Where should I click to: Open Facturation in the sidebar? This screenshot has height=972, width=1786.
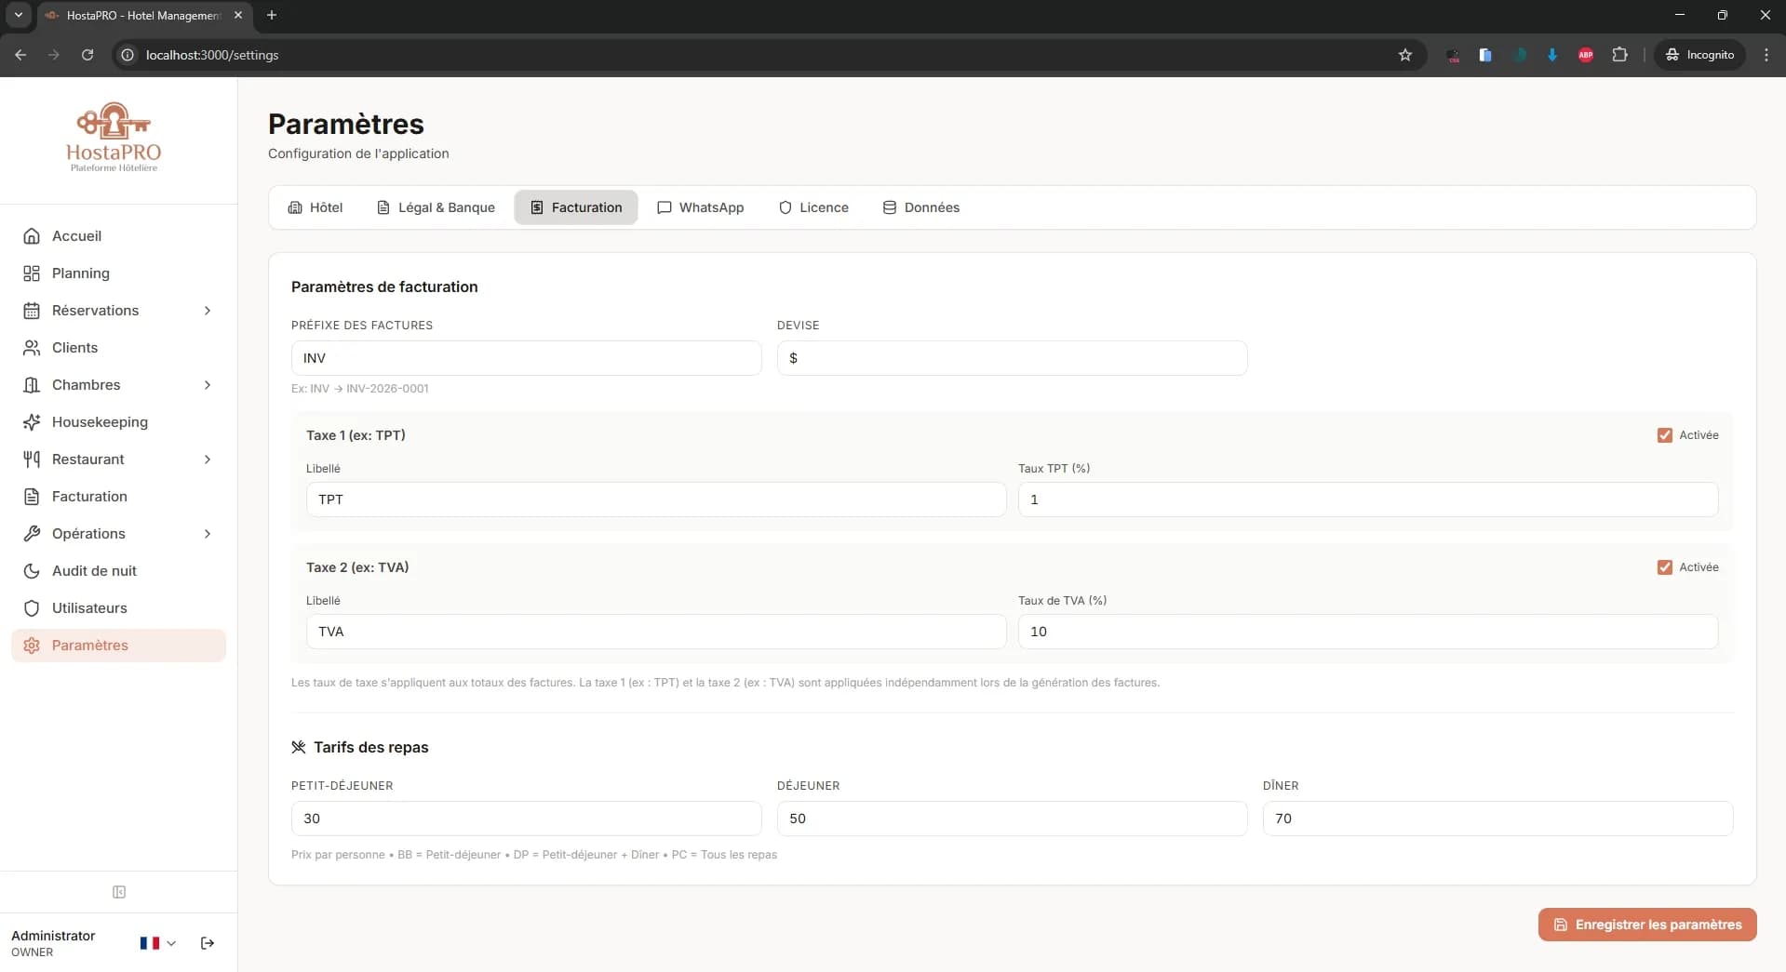point(89,497)
